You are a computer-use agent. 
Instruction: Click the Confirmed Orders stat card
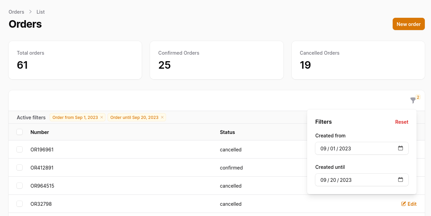coord(217,60)
